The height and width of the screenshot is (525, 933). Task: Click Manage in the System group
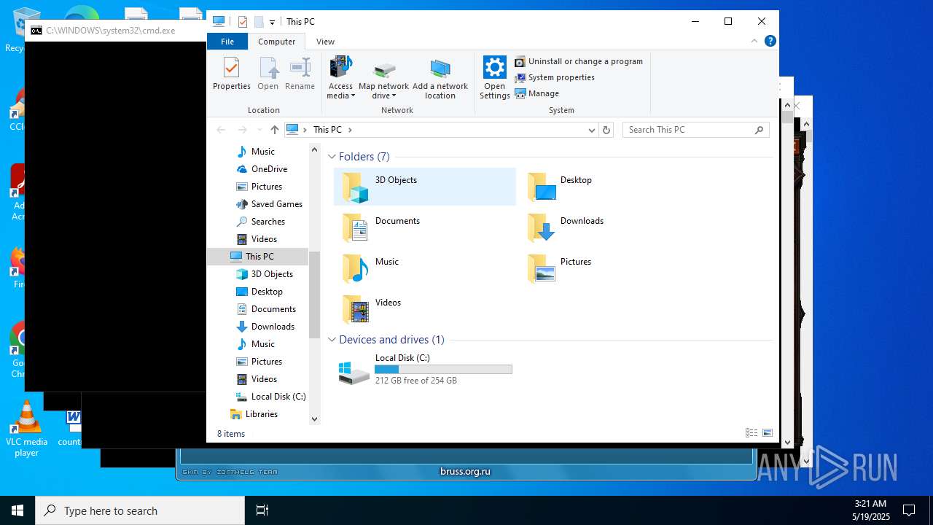click(x=537, y=93)
